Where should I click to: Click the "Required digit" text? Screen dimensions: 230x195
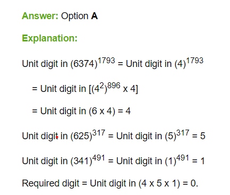click(51, 183)
